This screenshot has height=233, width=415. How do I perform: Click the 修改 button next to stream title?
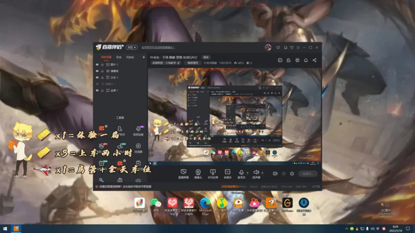(x=206, y=57)
